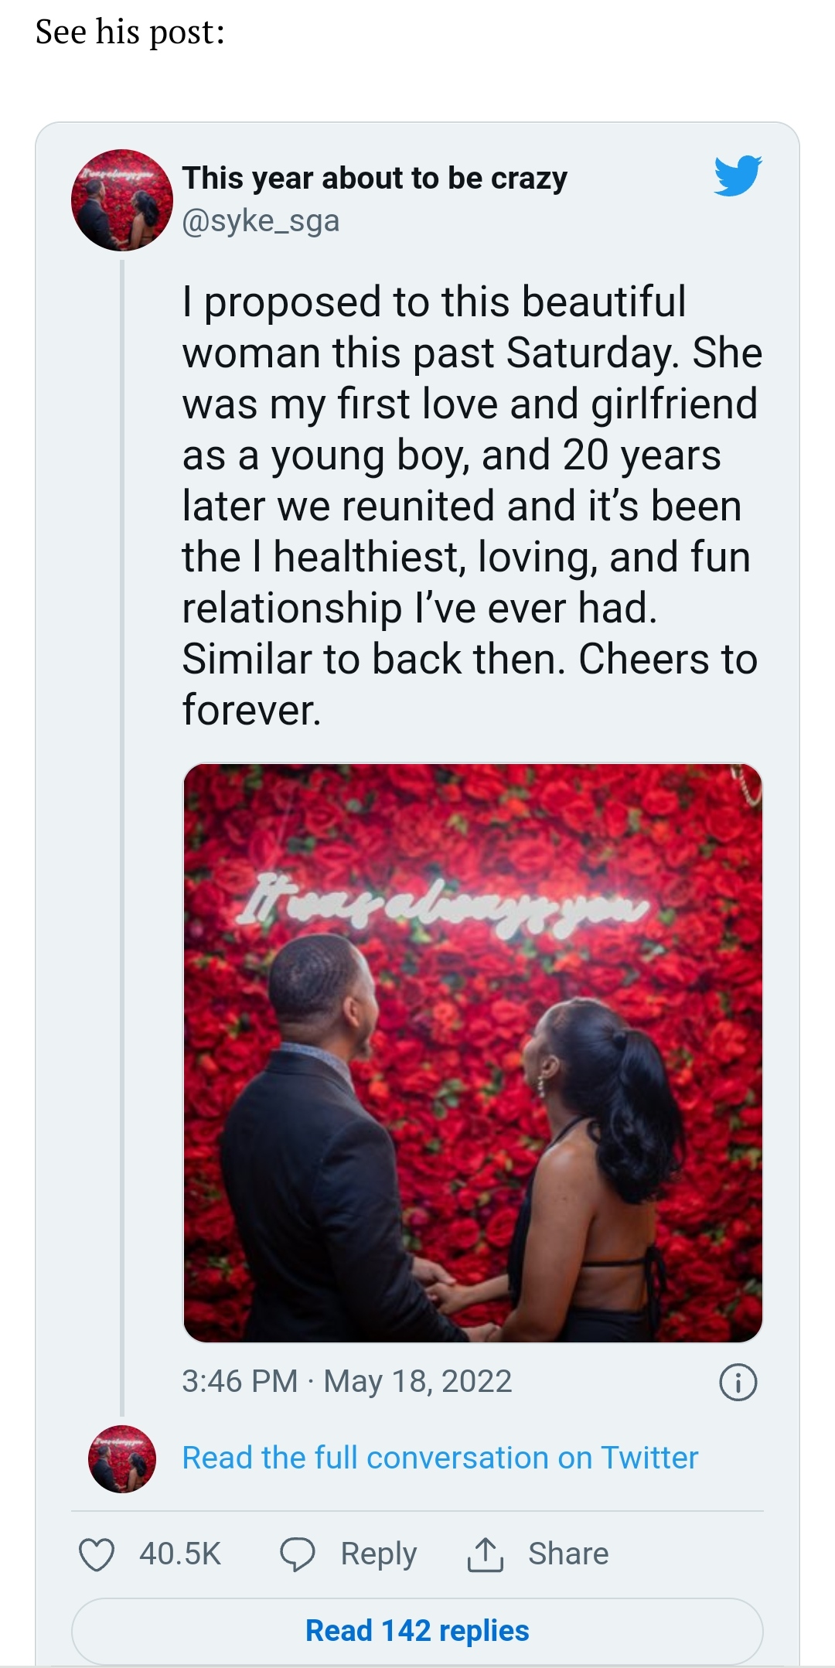Click the small avatar beside conversation link
The image size is (835, 1668).
(x=122, y=1458)
